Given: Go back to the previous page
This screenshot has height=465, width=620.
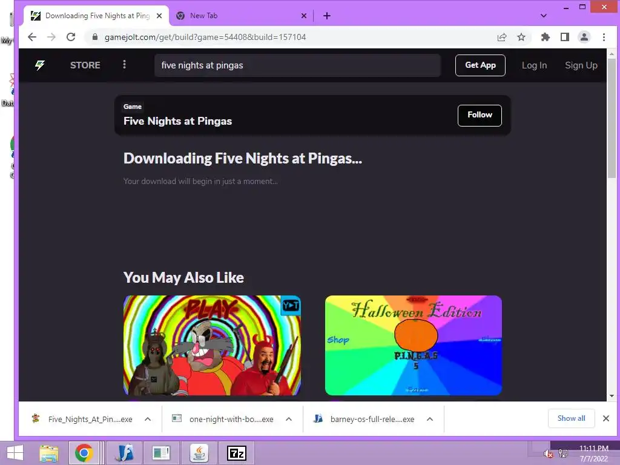Looking at the screenshot, I should pyautogui.click(x=32, y=37).
